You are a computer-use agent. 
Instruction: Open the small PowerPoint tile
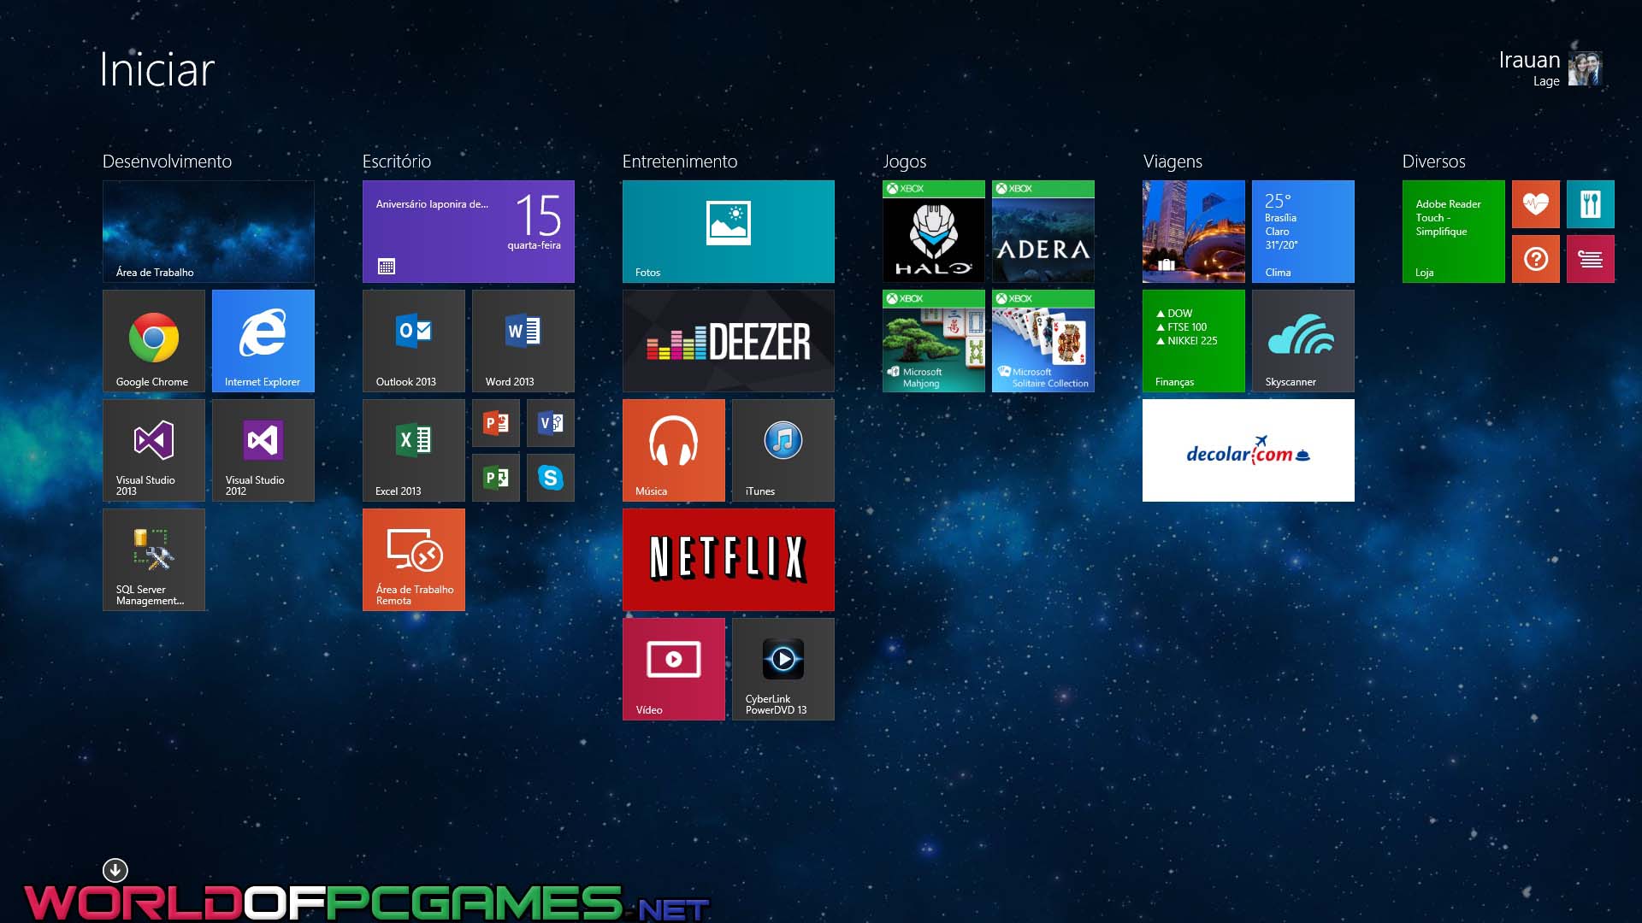[x=496, y=423]
